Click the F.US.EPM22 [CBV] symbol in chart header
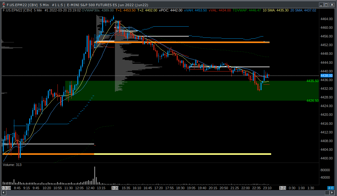The image size is (337, 196). (17, 10)
